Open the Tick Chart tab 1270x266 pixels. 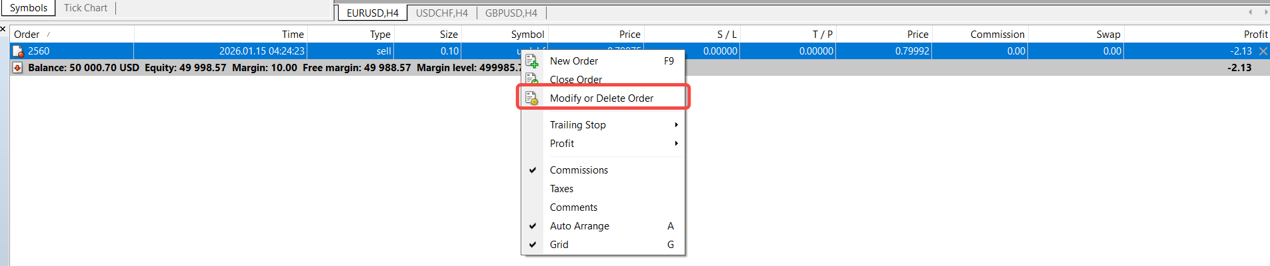click(x=85, y=8)
